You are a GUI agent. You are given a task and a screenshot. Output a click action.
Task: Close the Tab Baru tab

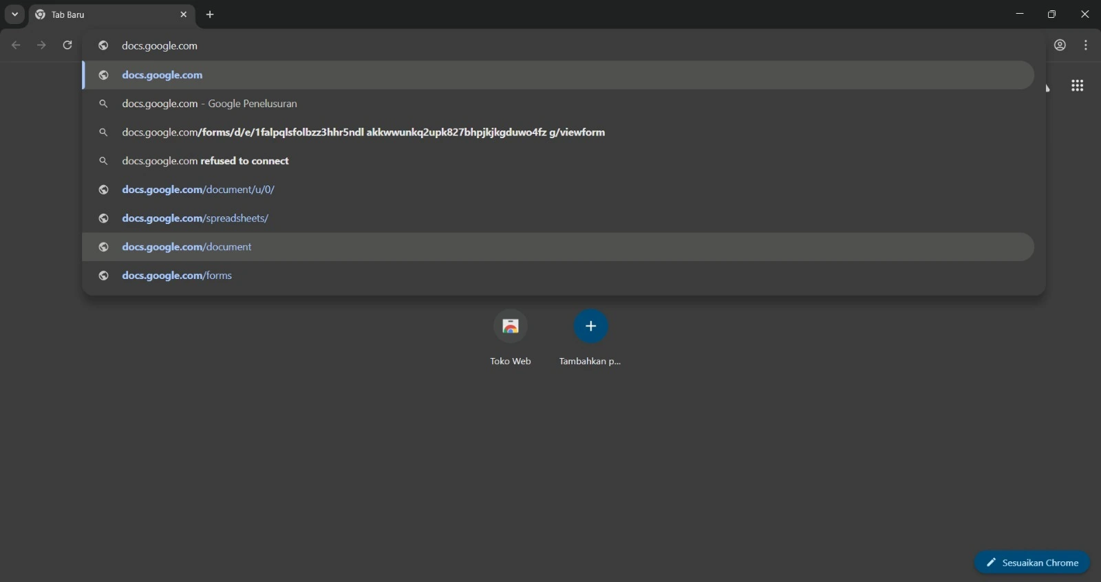(x=184, y=14)
